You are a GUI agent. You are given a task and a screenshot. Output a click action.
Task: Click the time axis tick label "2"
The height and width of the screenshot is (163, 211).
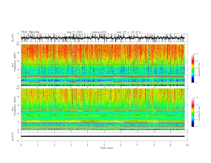click(54, 145)
